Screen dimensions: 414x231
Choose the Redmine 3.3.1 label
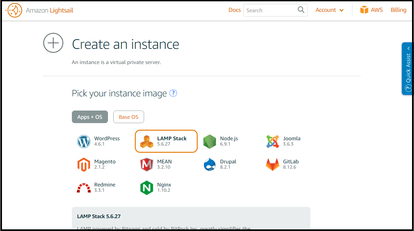coord(105,187)
